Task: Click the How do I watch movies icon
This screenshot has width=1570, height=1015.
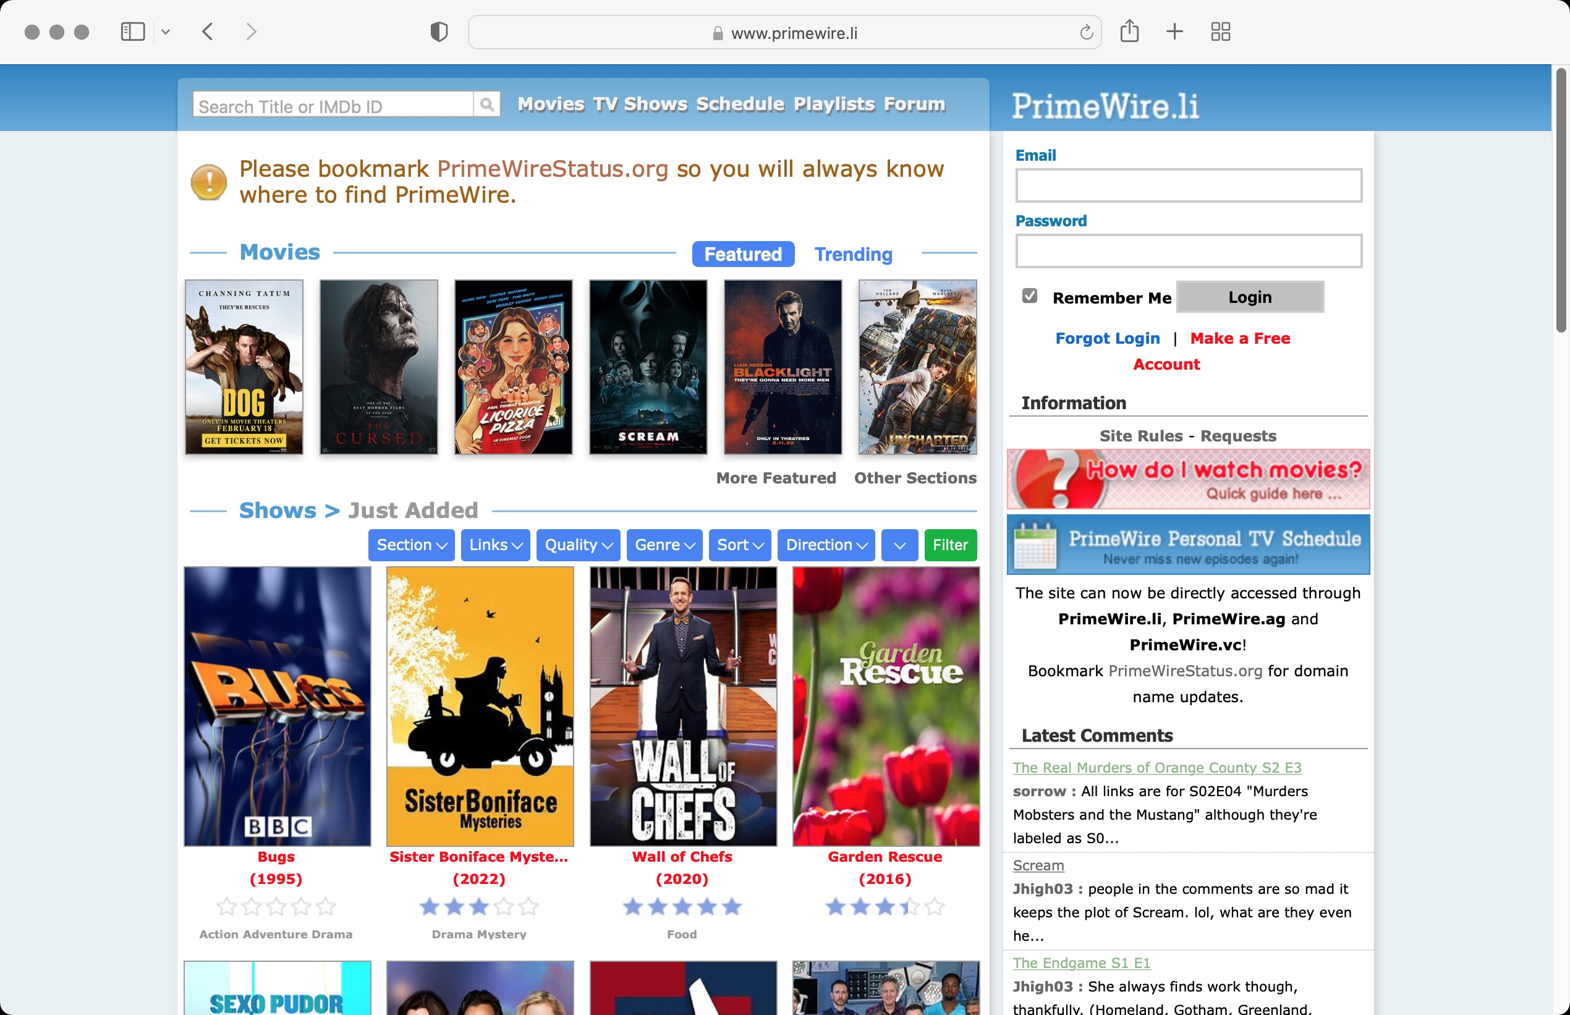Action: 1189,480
